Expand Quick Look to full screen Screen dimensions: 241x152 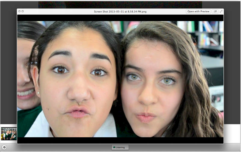pyautogui.click(x=221, y=11)
